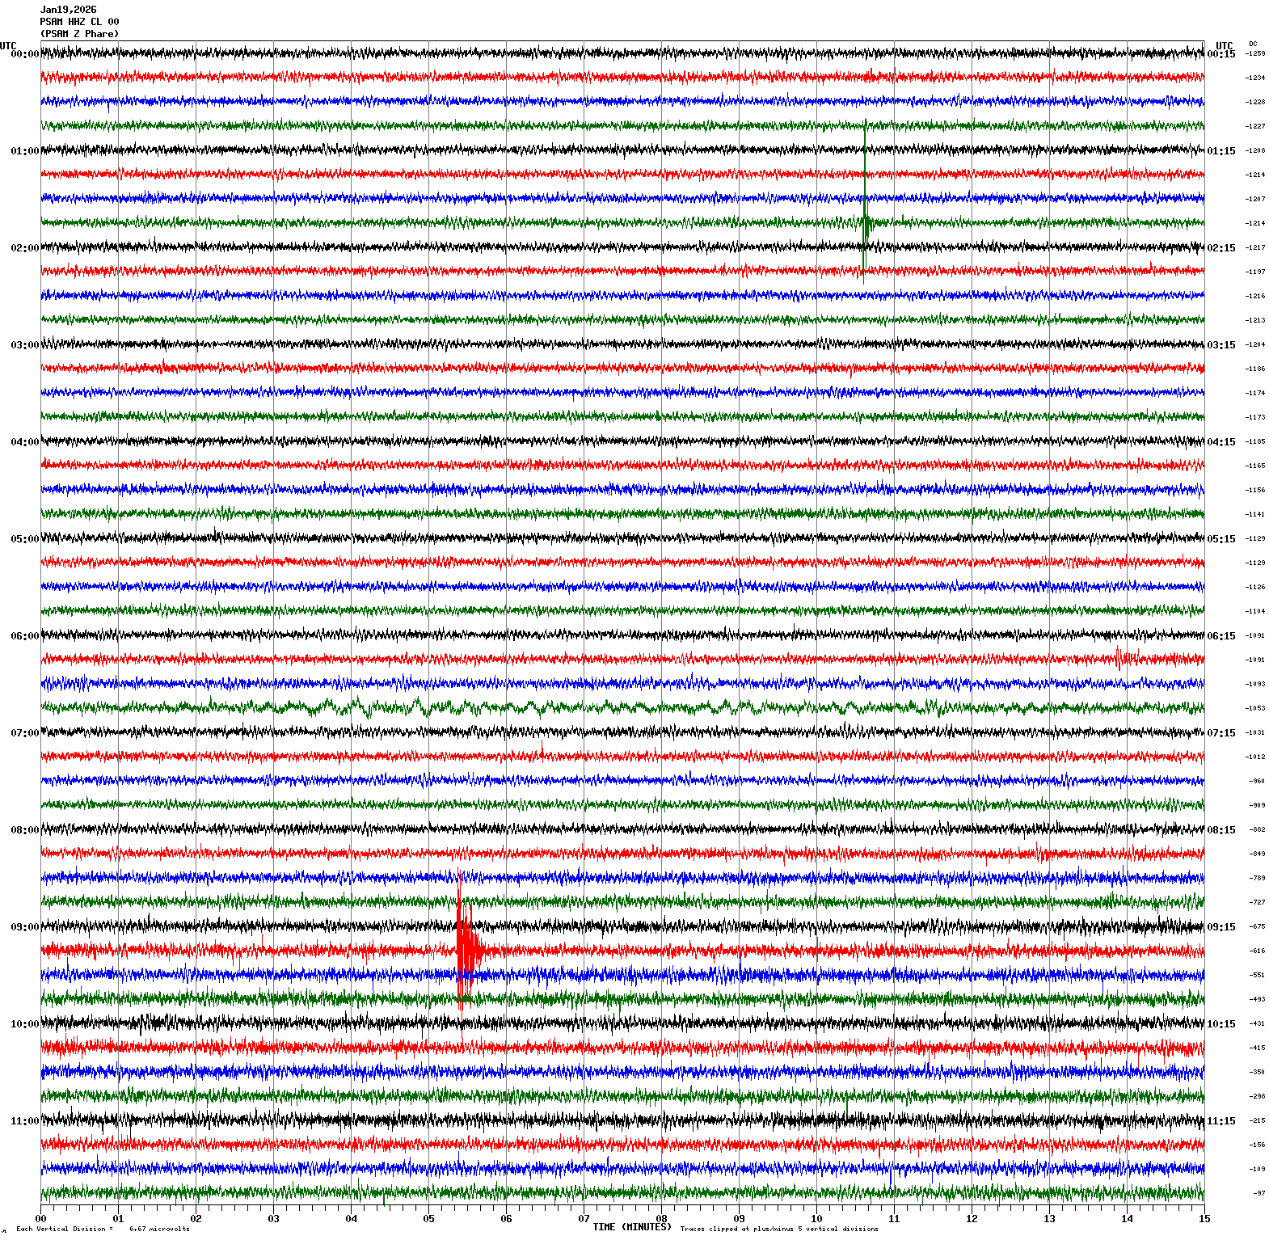The image size is (1269, 1240).
Task: Click the 15 minute tick label
Action: 1204,1218
